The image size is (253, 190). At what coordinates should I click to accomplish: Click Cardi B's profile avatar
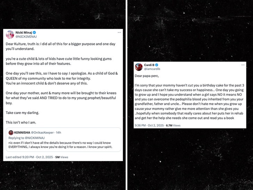139,67
